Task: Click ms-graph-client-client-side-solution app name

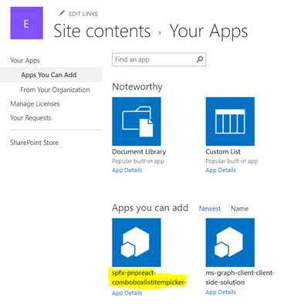Action: click(x=240, y=278)
